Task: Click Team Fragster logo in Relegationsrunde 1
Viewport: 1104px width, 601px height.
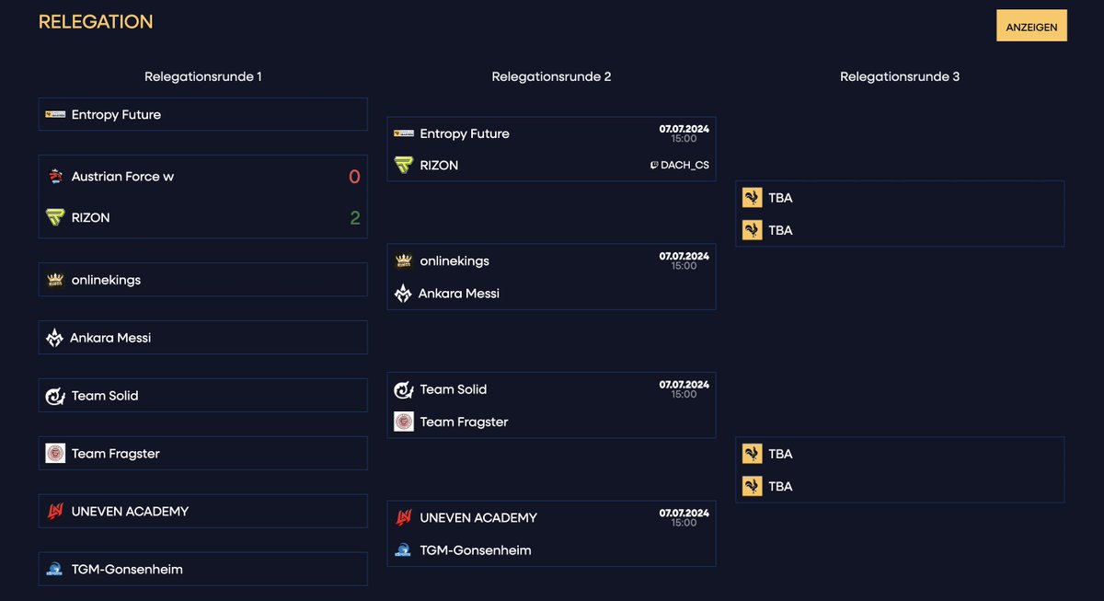Action: [x=55, y=453]
